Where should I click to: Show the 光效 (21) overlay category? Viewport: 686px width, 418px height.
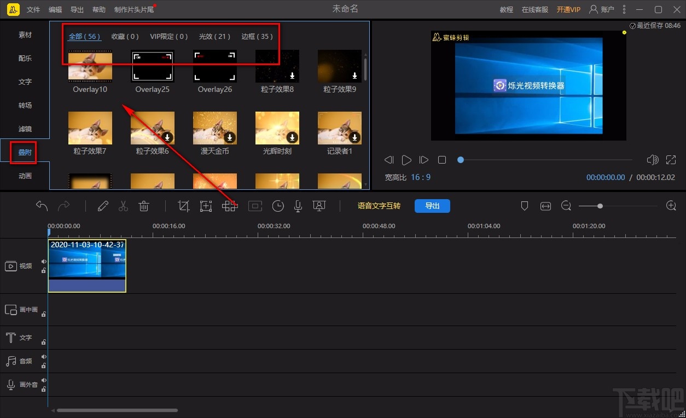[214, 37]
